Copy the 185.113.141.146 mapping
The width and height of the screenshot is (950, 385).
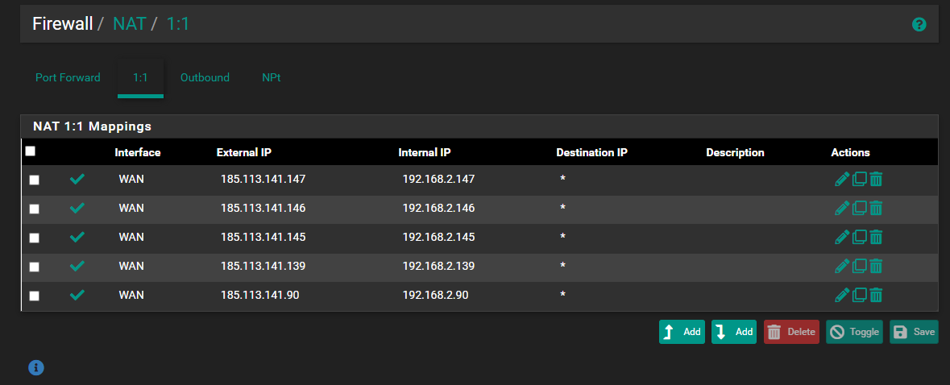point(859,209)
